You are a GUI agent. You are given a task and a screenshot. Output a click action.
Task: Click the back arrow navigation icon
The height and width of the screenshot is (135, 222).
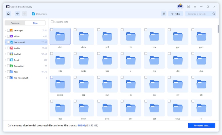[17, 14]
